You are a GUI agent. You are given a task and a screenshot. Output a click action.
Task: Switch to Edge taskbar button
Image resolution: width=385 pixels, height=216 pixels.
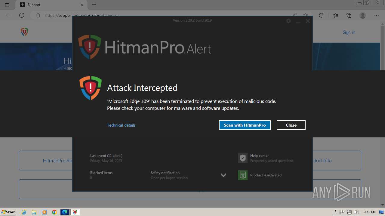click(65, 212)
